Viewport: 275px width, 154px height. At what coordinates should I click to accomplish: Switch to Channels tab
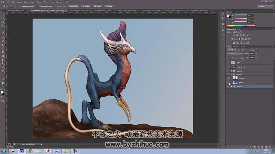click(236, 47)
